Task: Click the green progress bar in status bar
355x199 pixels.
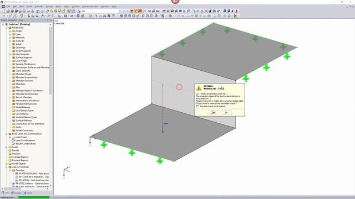Action: [x=34, y=197]
